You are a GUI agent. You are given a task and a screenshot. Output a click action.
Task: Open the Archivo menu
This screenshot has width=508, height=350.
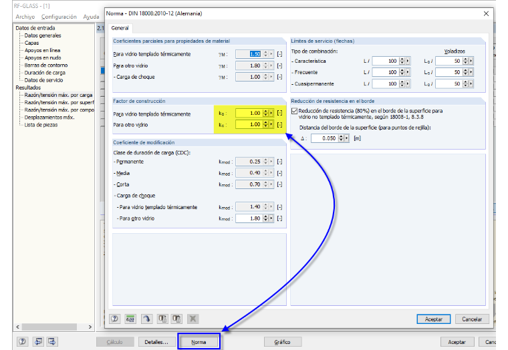point(25,17)
